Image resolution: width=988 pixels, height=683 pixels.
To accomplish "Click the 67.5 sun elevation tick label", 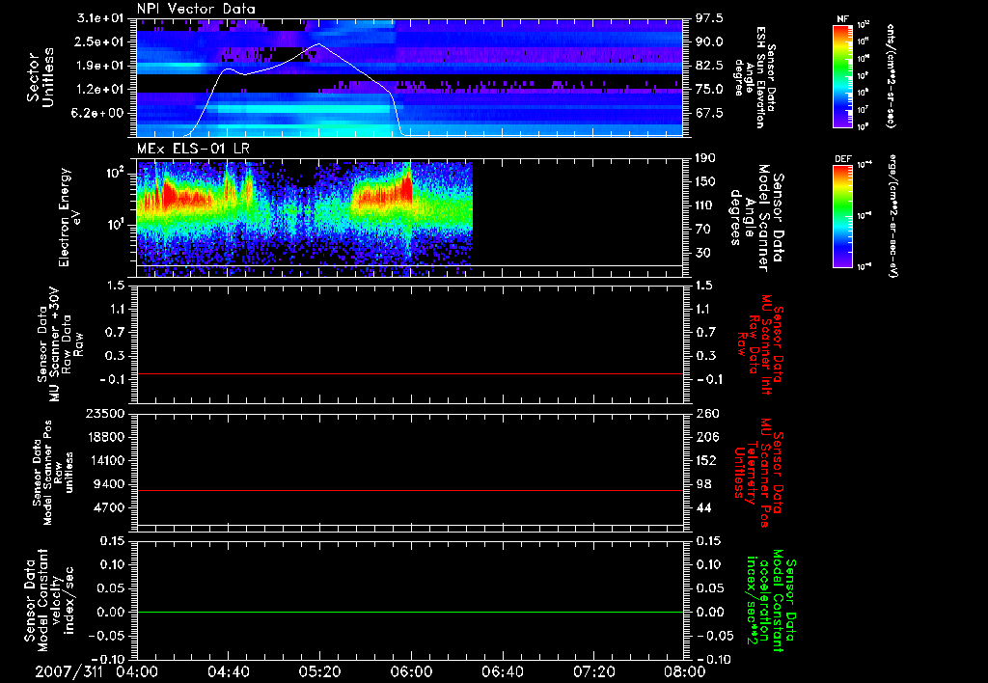I will click(x=709, y=113).
